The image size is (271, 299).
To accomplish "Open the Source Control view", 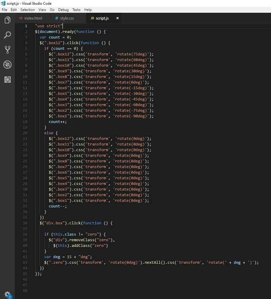I will (7, 49).
